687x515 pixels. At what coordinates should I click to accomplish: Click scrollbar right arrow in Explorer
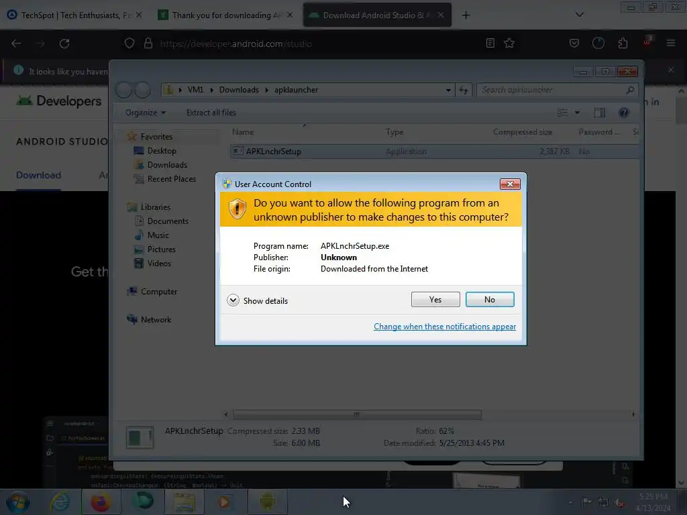coord(633,414)
